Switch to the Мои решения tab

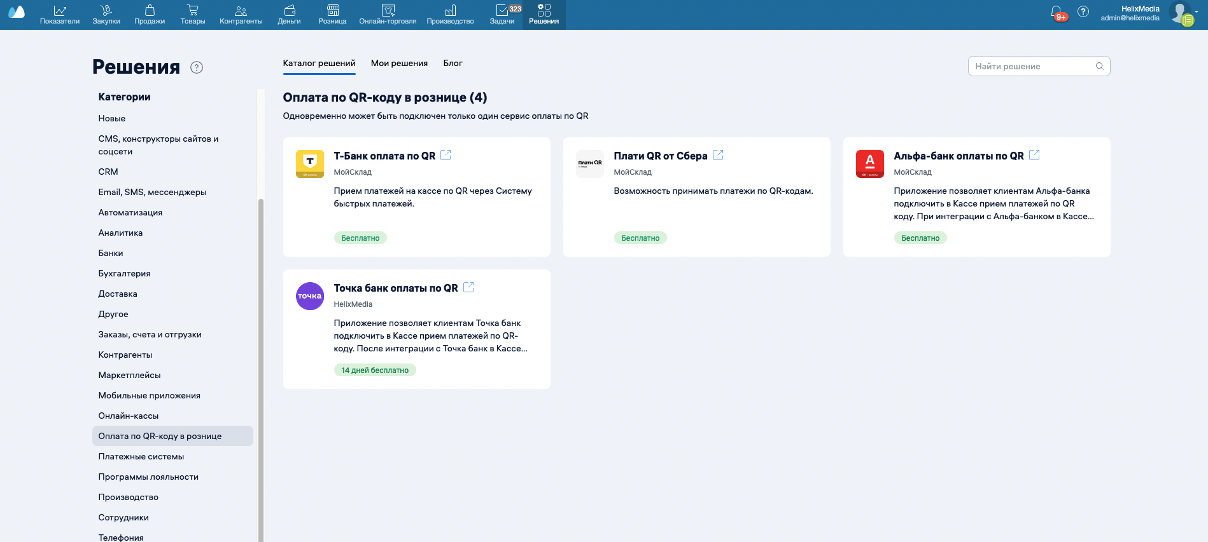(x=400, y=64)
